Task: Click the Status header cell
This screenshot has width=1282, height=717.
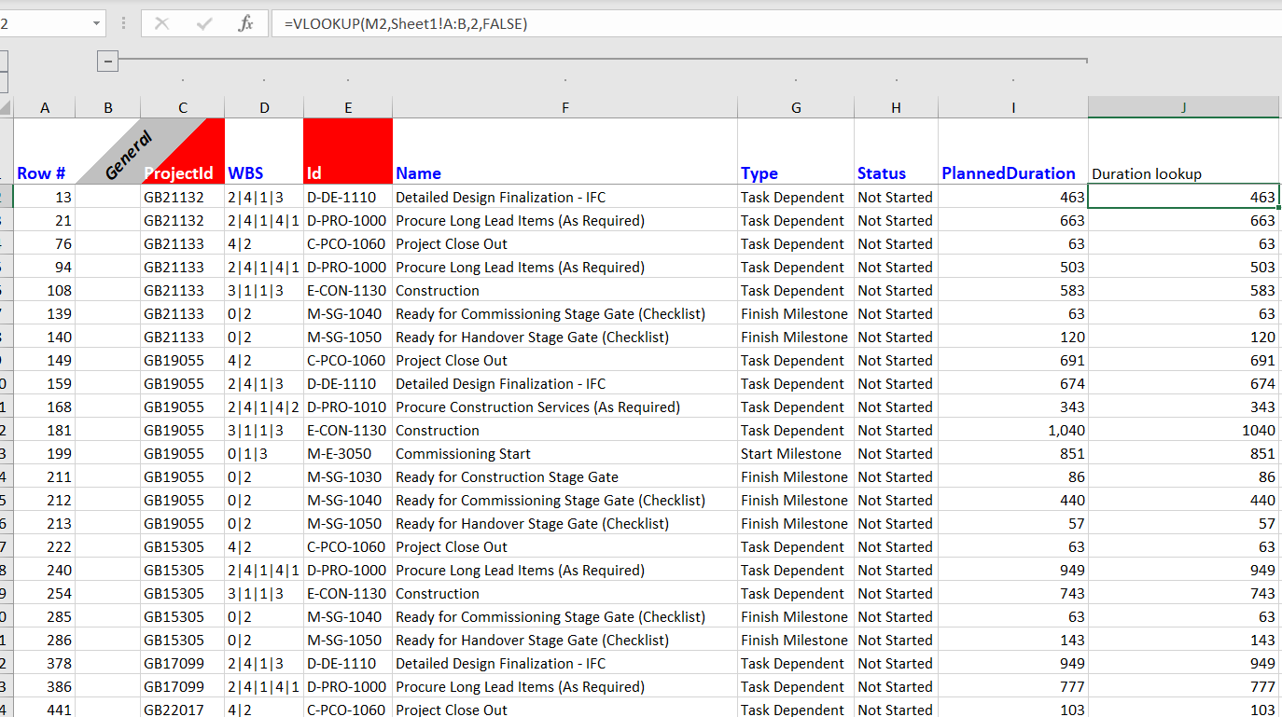Action: (x=895, y=172)
